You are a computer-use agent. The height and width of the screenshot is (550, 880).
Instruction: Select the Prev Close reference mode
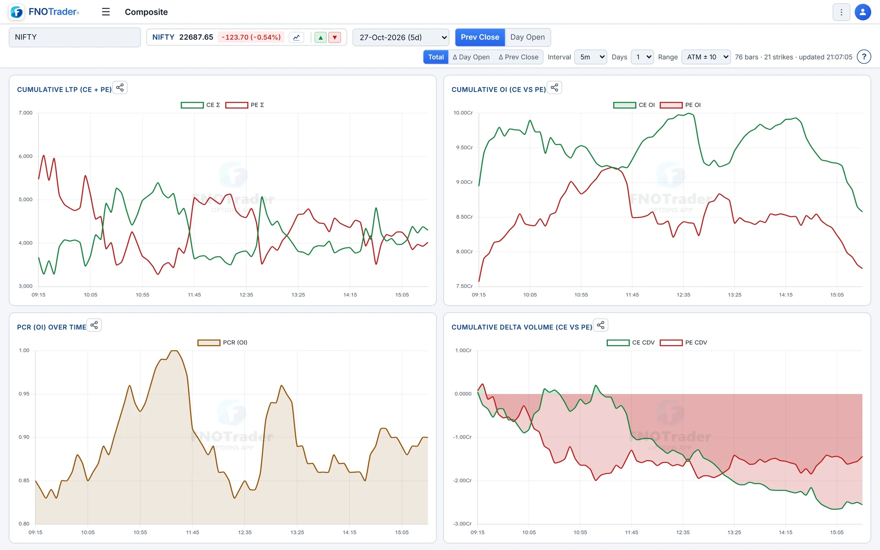tap(480, 37)
